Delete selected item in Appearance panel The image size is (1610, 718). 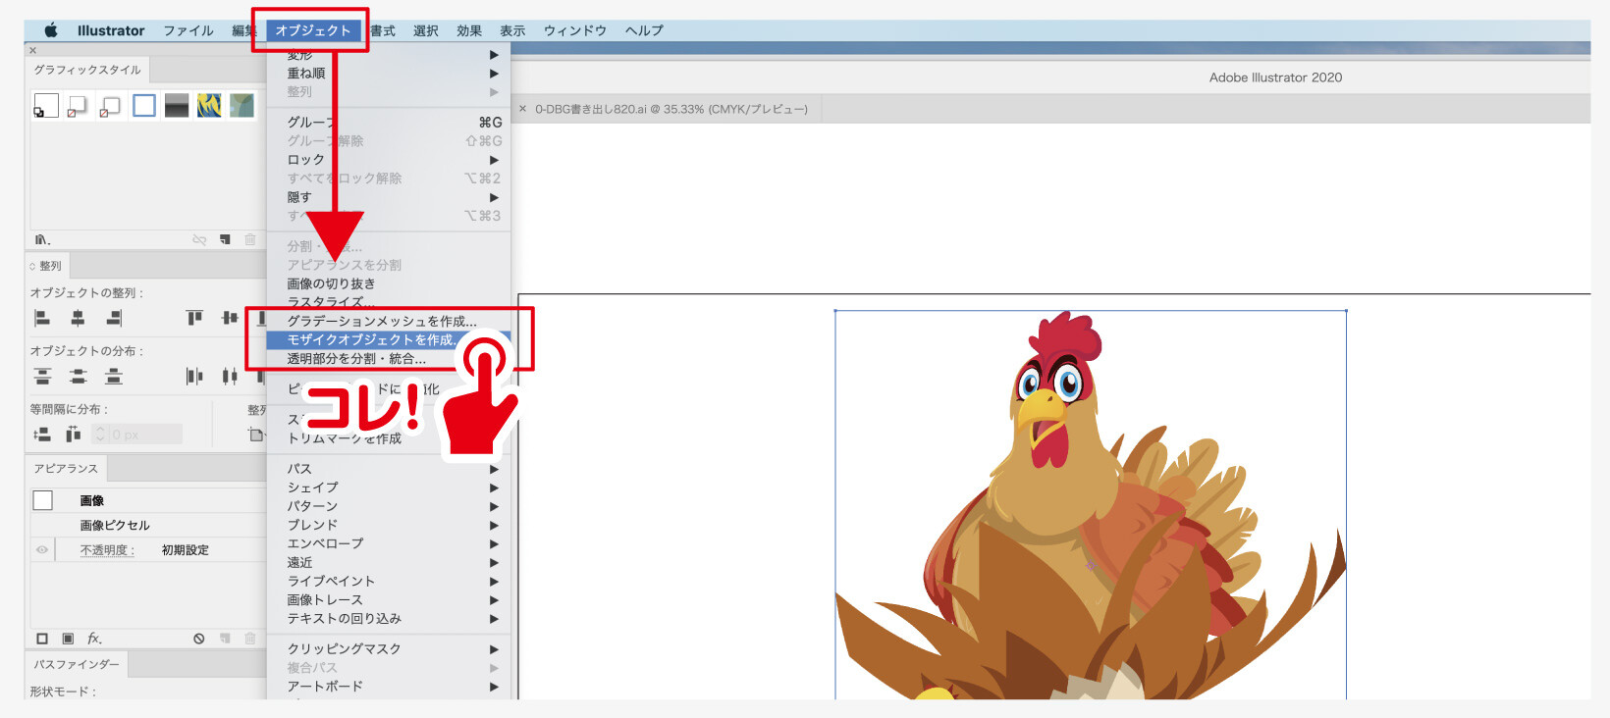(x=250, y=639)
